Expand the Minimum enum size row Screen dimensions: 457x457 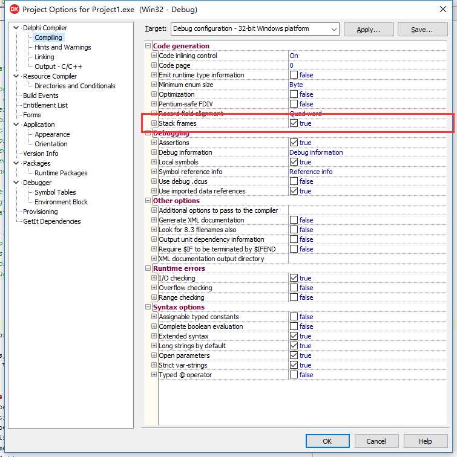(x=154, y=85)
